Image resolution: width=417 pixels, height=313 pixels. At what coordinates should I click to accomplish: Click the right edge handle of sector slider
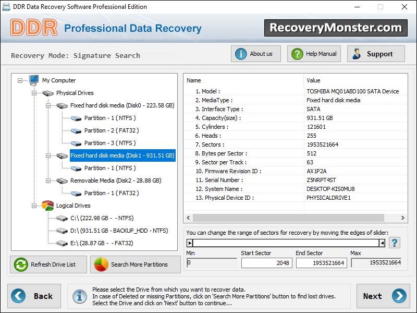coord(382,243)
